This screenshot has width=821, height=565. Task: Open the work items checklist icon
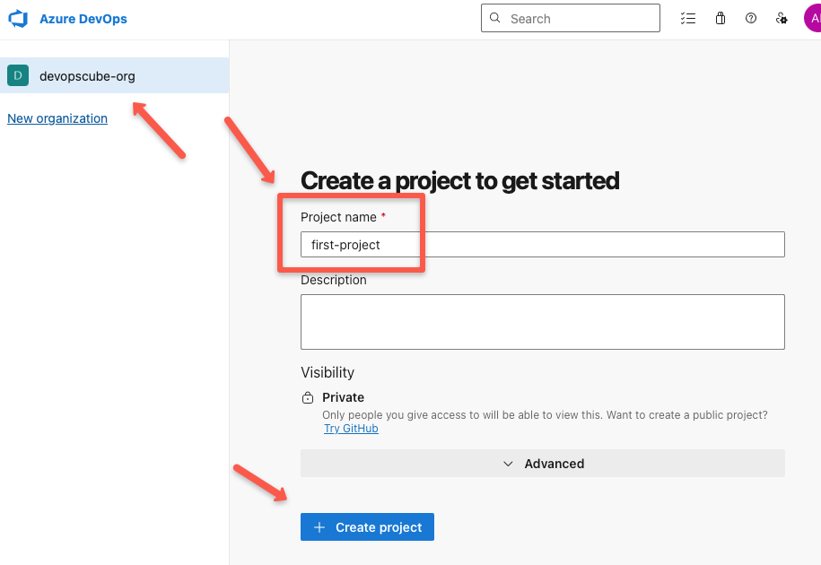(688, 18)
